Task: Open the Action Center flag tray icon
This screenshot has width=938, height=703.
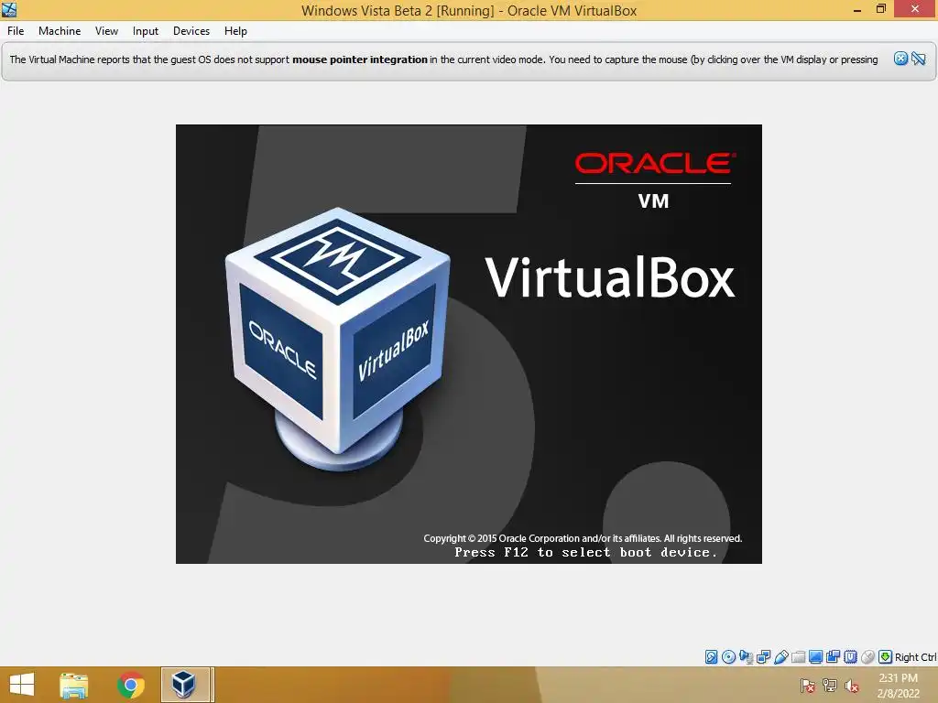Action: 808,686
